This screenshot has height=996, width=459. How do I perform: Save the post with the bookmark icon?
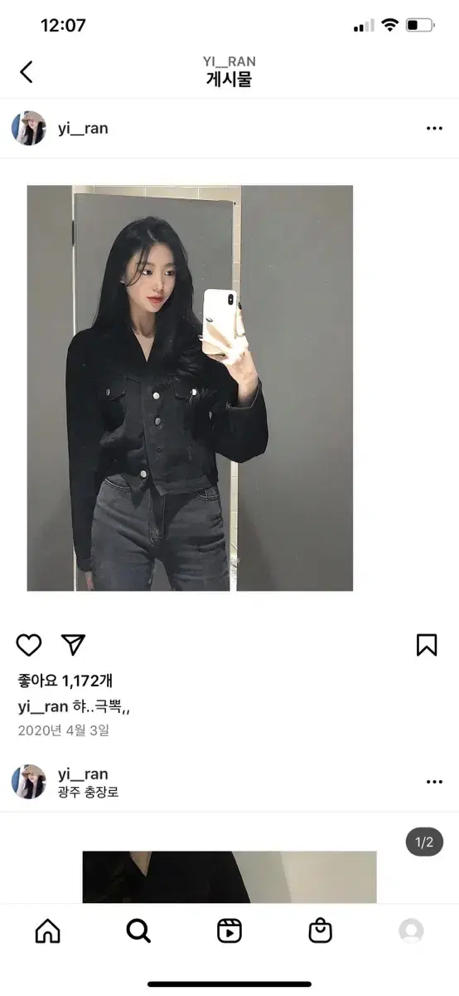(x=427, y=645)
